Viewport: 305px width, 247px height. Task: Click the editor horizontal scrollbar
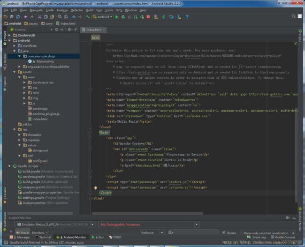147,213
